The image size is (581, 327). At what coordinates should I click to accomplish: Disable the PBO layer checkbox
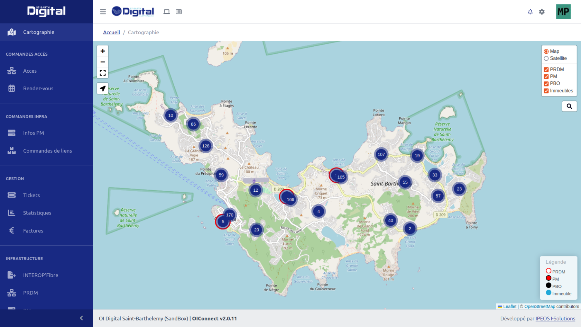pyautogui.click(x=546, y=84)
